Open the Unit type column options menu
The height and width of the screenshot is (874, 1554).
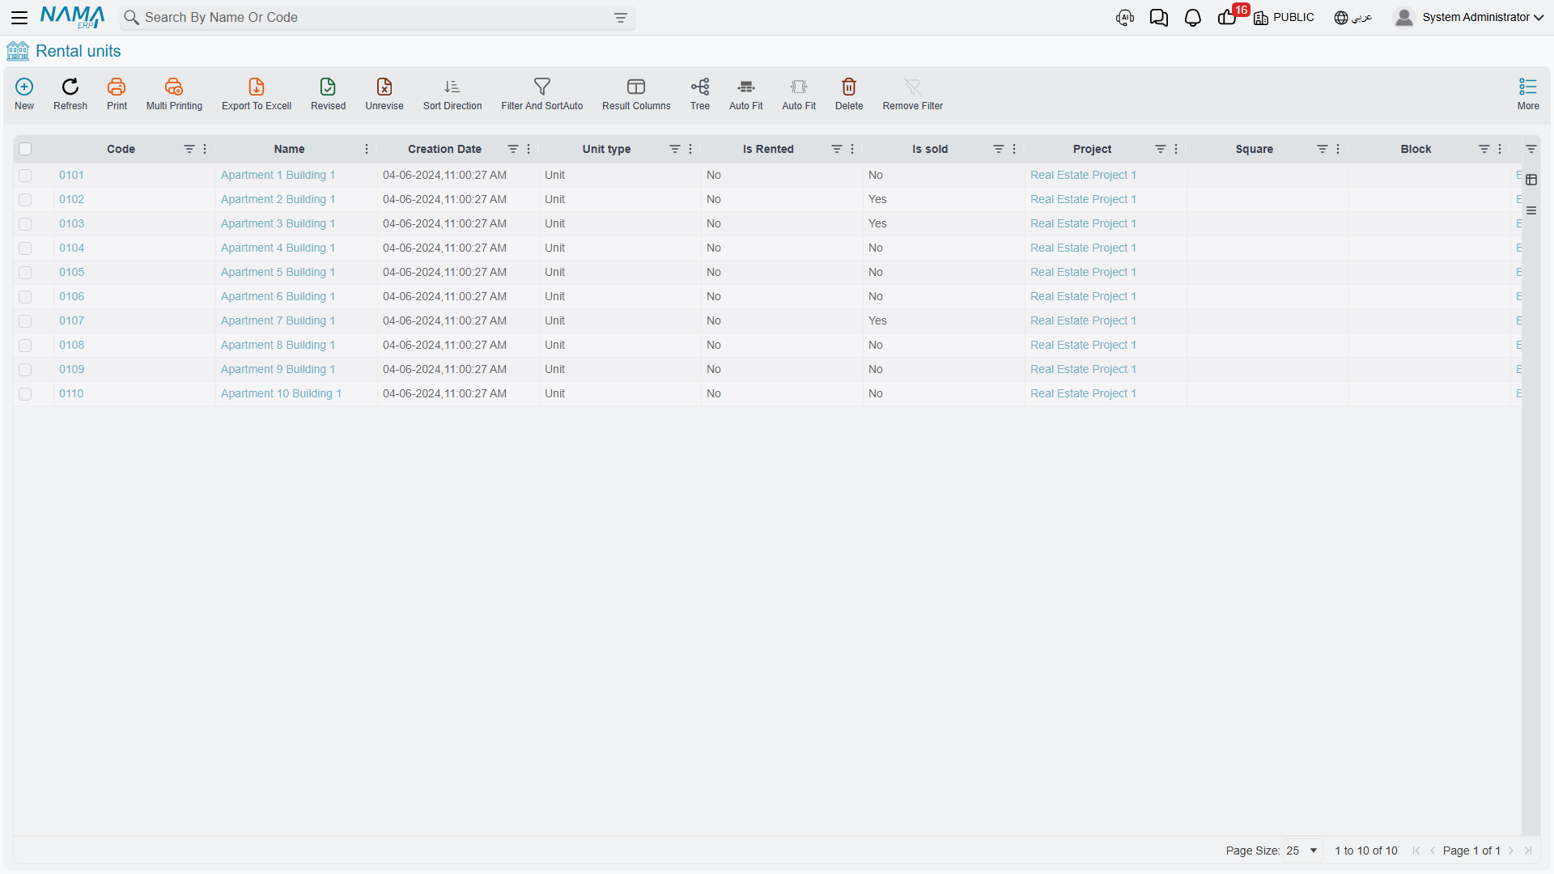click(x=690, y=149)
